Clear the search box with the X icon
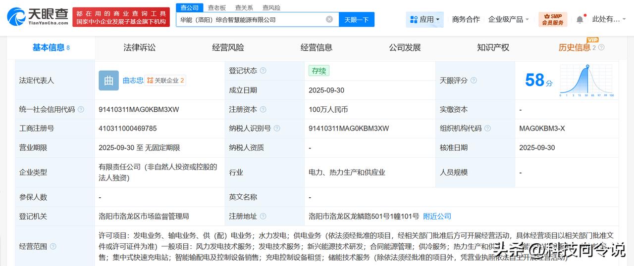The width and height of the screenshot is (634, 266). pos(329,19)
